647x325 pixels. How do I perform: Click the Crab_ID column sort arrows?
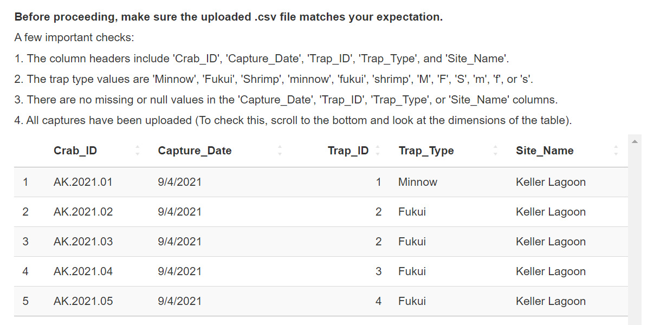coord(138,151)
